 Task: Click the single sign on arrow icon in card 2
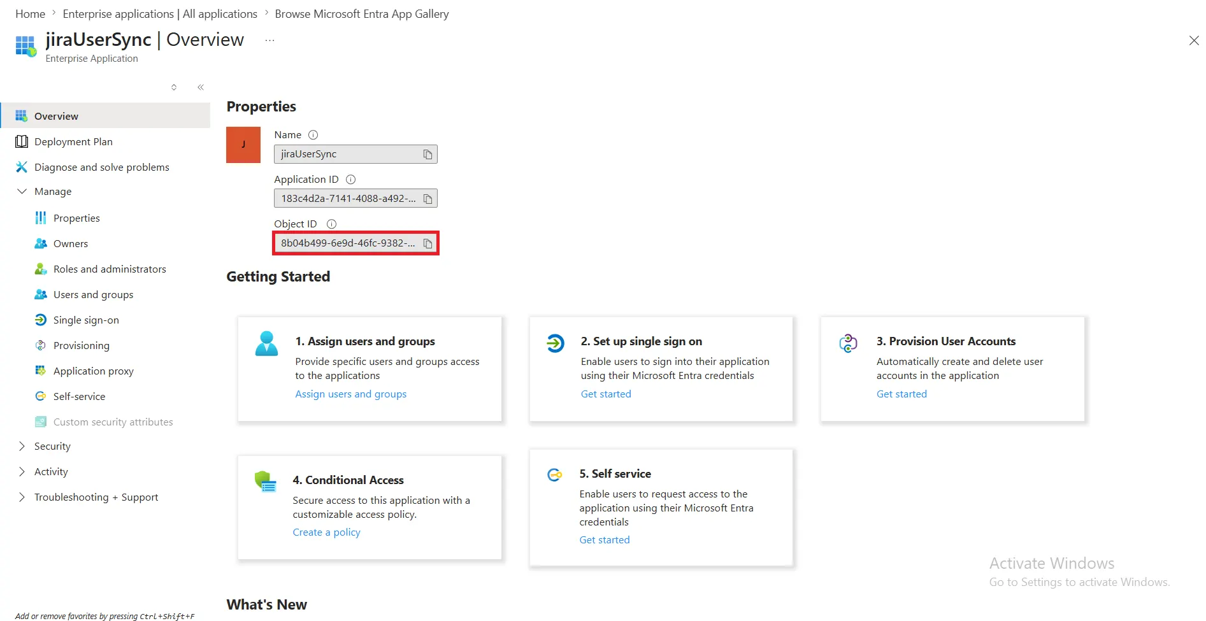click(555, 343)
